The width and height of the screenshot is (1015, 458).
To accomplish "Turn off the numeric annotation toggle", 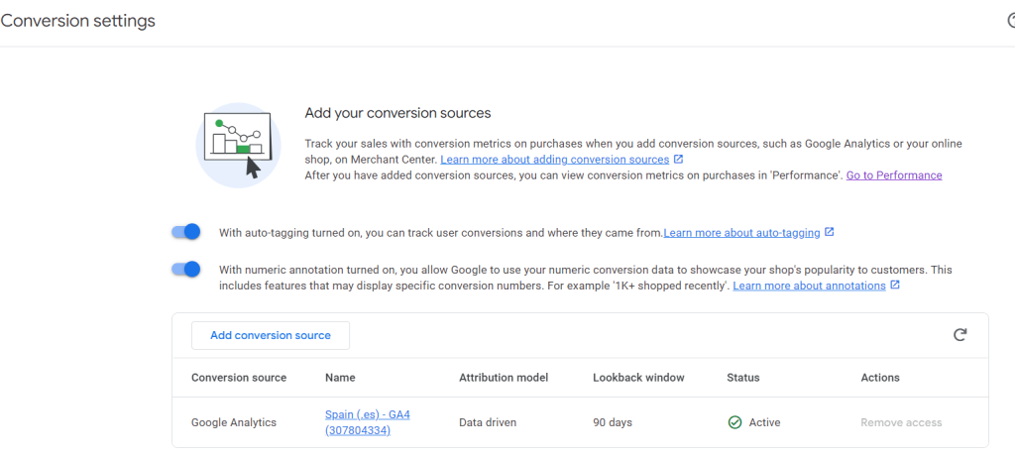I will pos(186,270).
